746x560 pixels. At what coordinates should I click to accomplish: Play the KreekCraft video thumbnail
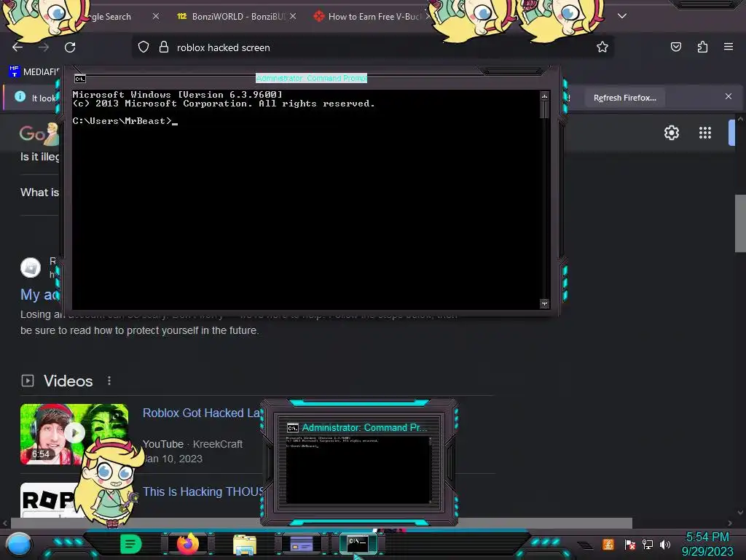(74, 434)
